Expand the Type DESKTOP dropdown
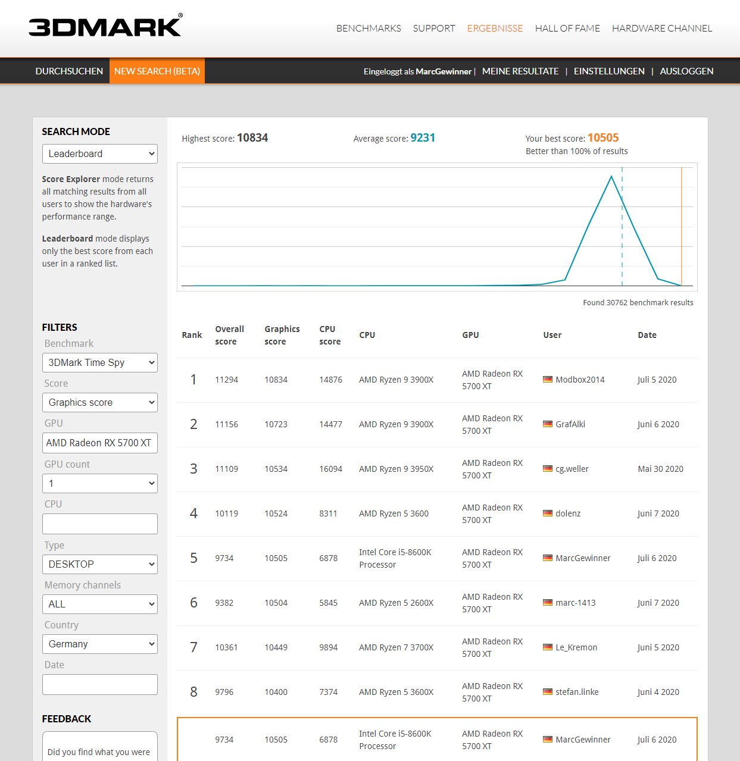The width and height of the screenshot is (740, 761). tap(100, 564)
